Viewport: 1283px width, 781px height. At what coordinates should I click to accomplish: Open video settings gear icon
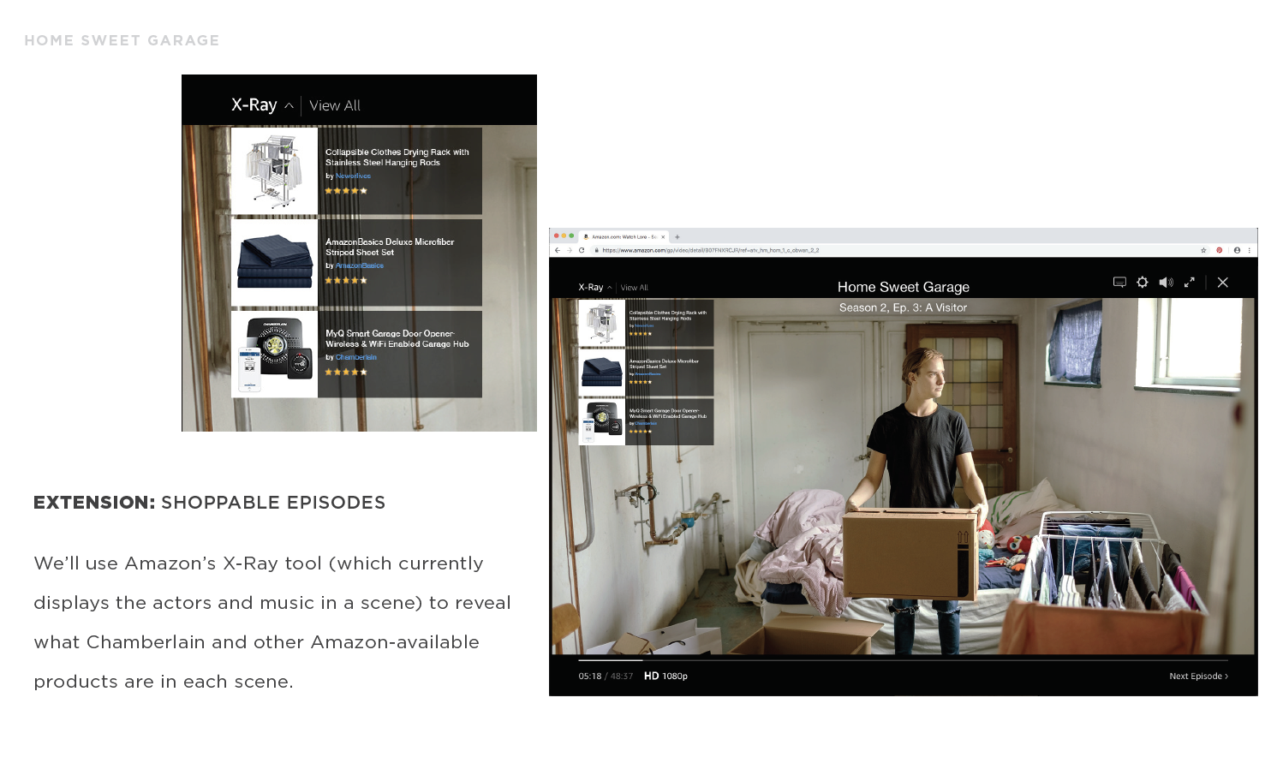1143,282
